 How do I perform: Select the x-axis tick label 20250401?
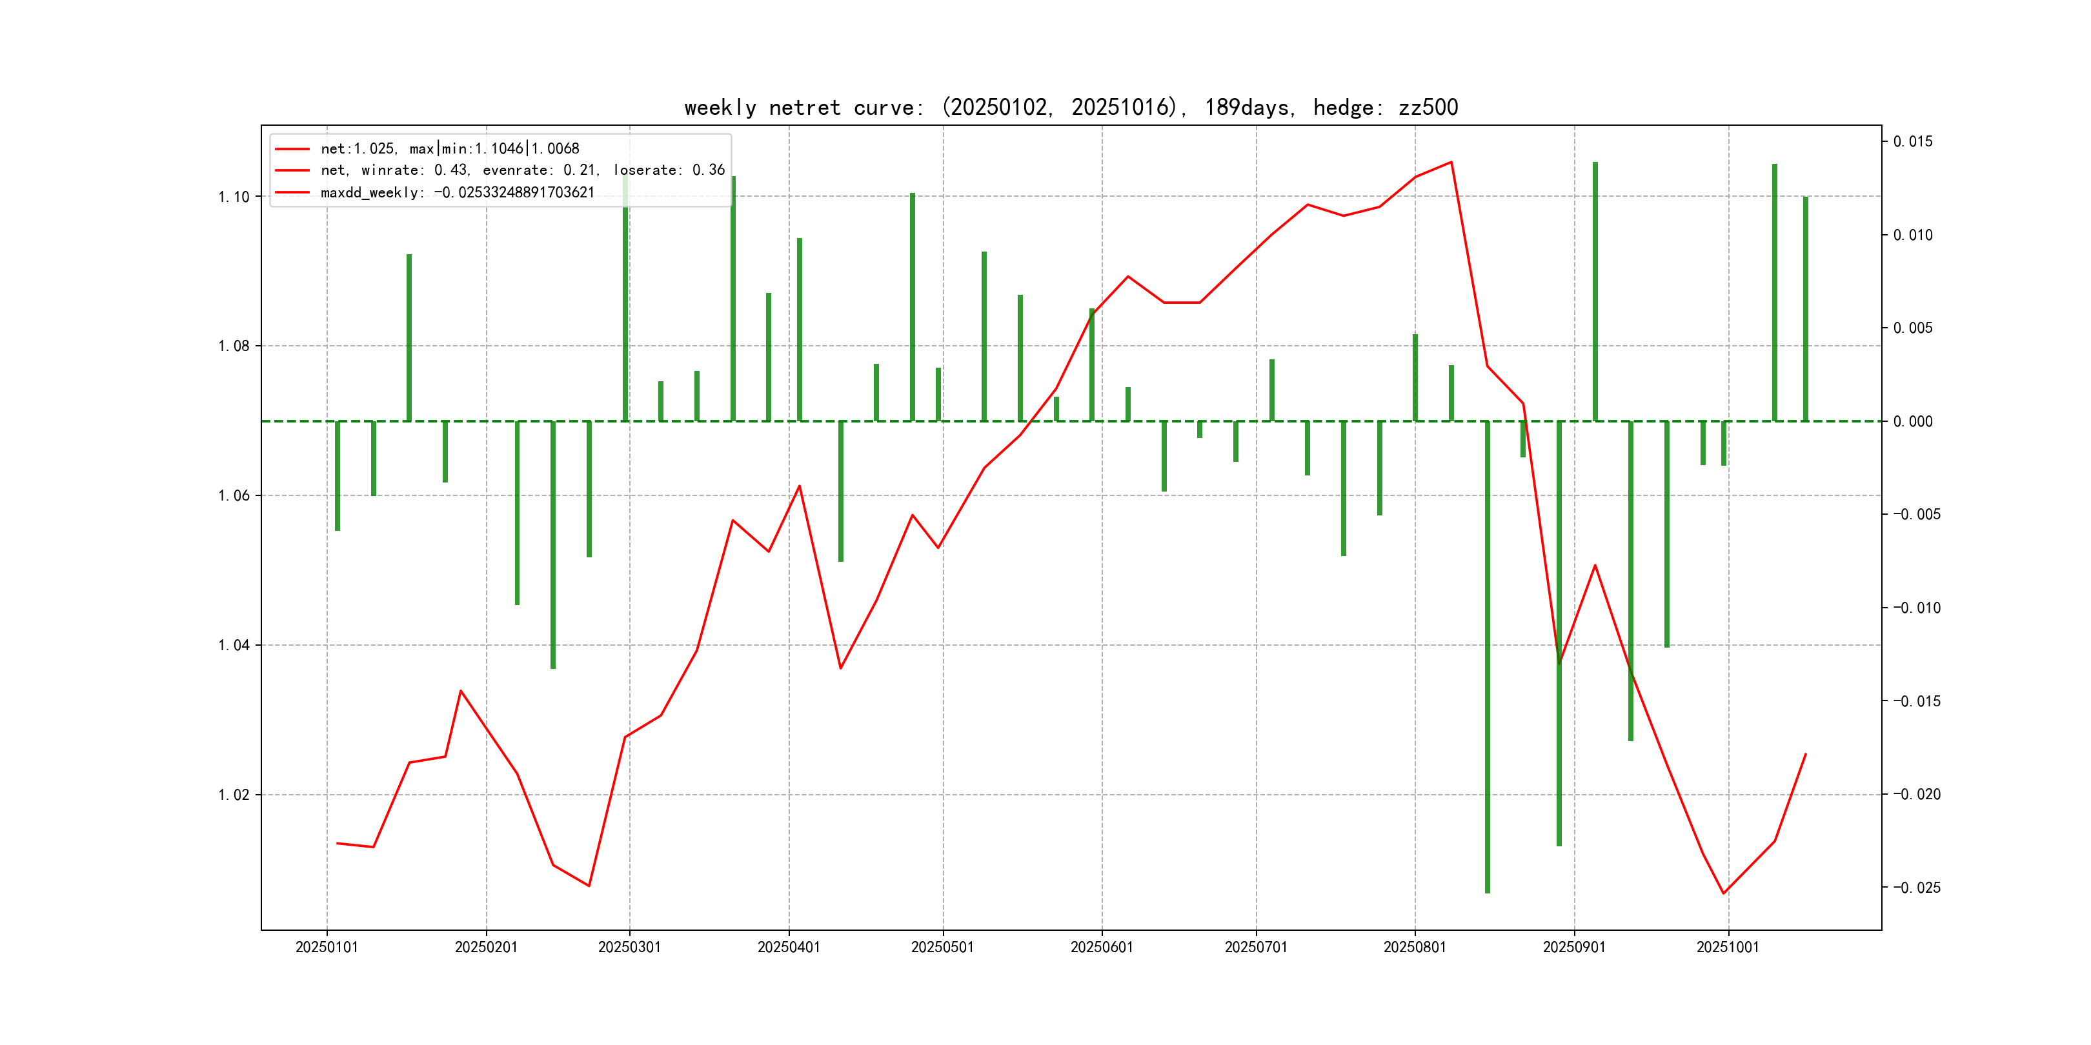788,947
